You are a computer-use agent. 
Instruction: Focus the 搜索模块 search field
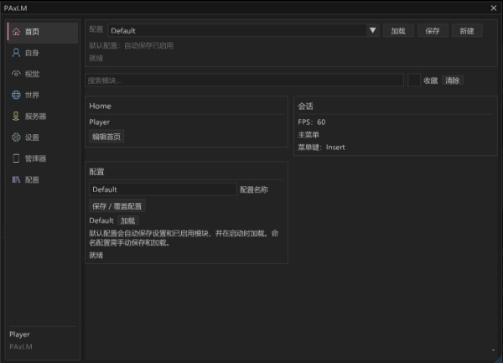tap(244, 80)
